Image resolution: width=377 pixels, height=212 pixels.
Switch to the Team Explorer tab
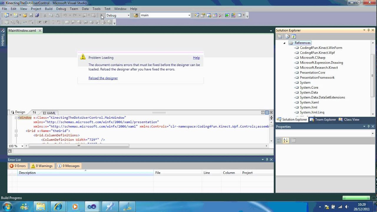pos(323,120)
